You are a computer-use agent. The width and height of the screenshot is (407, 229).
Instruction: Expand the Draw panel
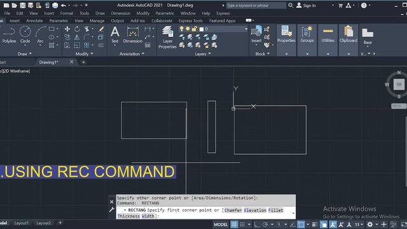[25, 53]
